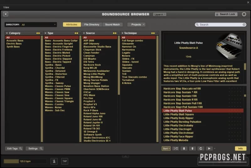Open Edit Tags

coord(14,148)
